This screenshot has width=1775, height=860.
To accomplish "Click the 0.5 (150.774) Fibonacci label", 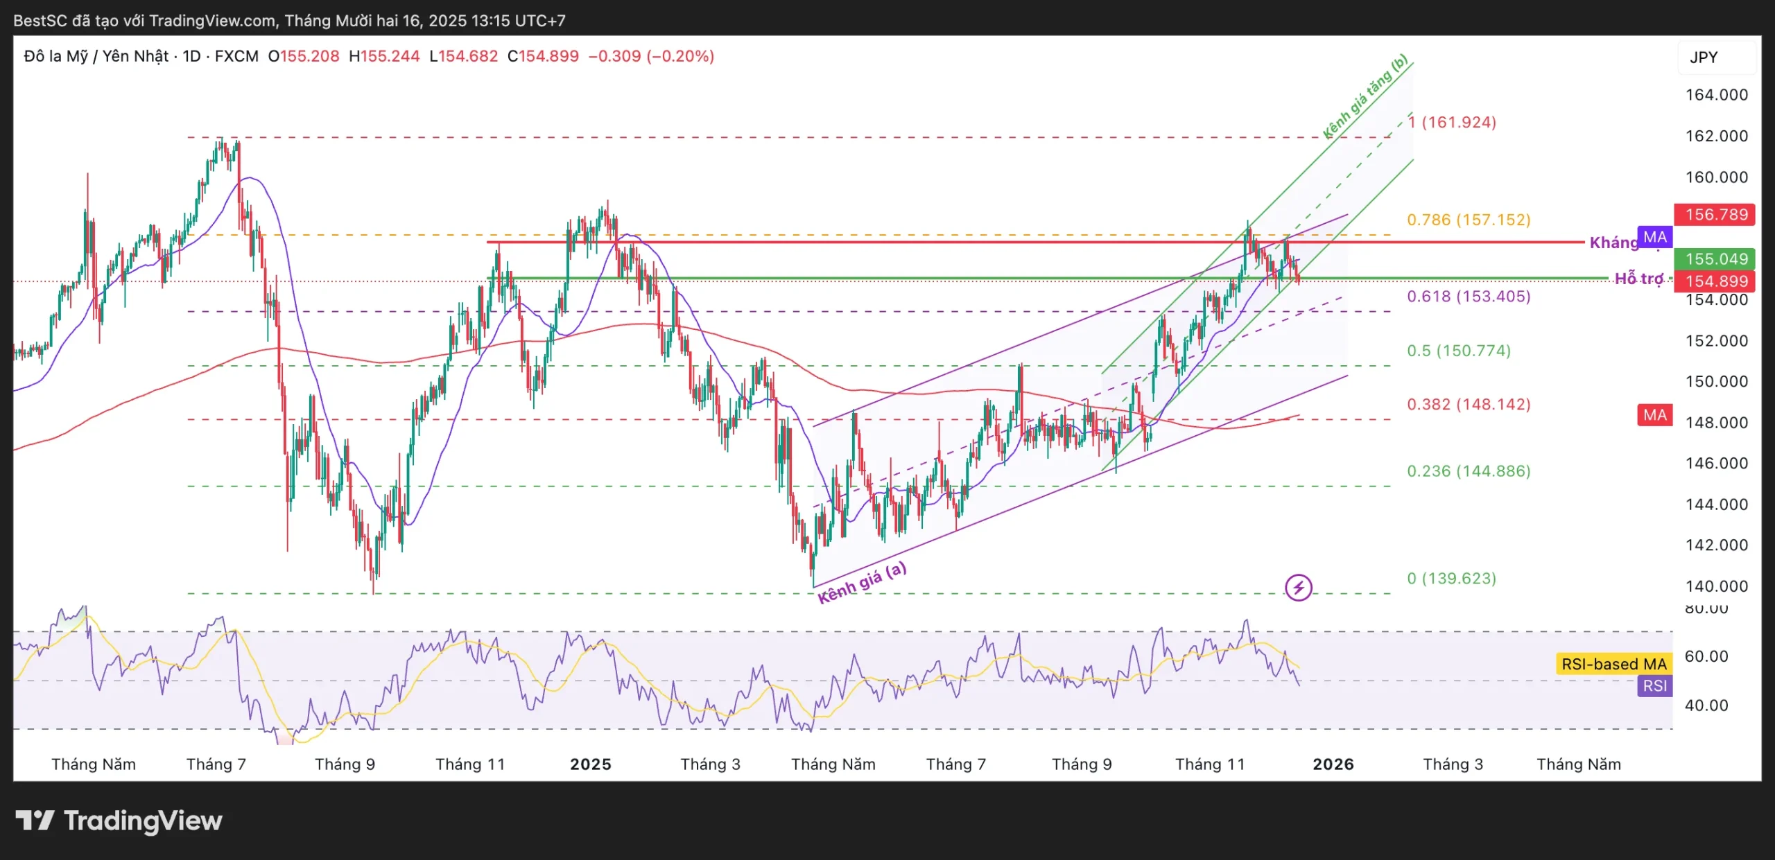I will tap(1458, 351).
